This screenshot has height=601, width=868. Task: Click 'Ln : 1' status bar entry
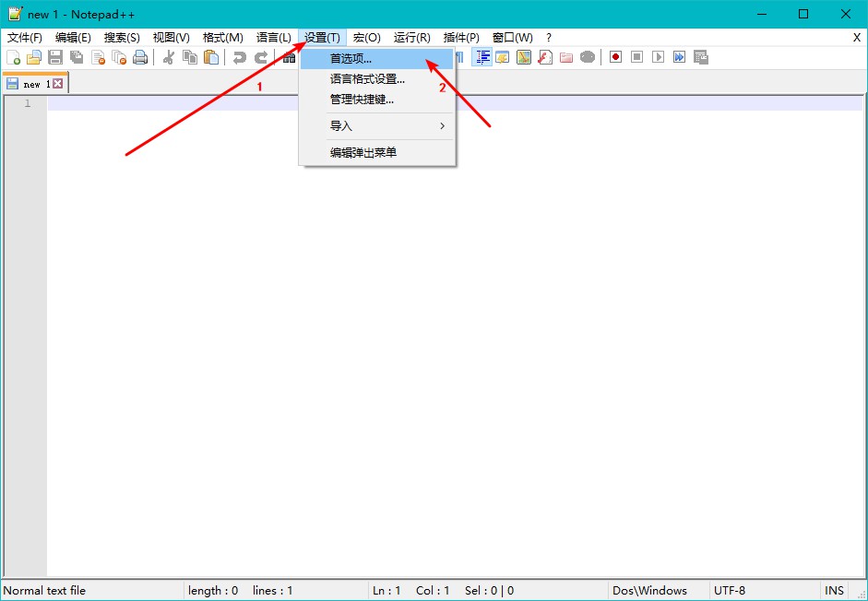coord(386,591)
